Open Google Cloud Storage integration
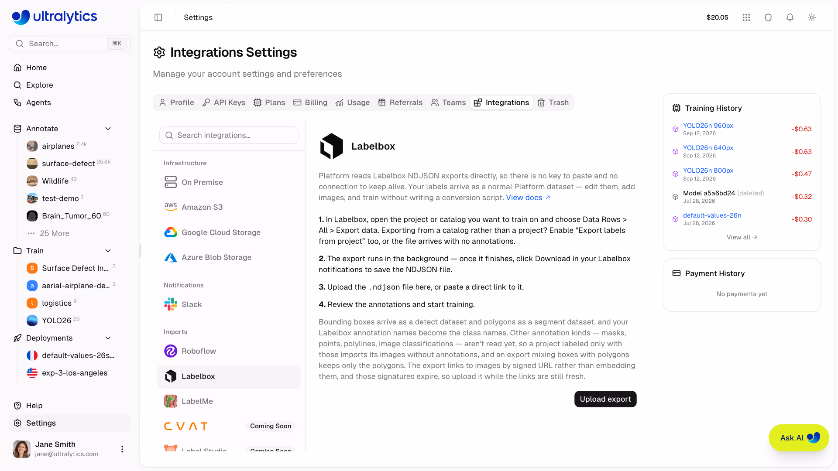Viewport: 838px width, 471px height. pyautogui.click(x=229, y=232)
